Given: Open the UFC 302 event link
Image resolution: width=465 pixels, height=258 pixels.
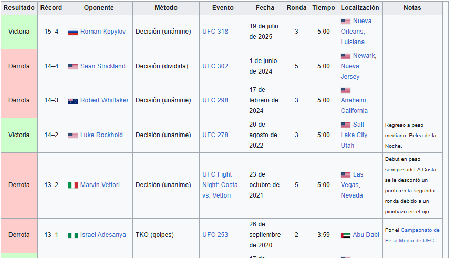Looking at the screenshot, I should pos(215,66).
